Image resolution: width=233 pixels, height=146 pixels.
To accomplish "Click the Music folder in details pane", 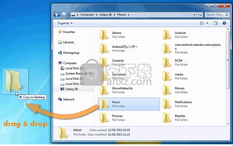I will 63,133.
